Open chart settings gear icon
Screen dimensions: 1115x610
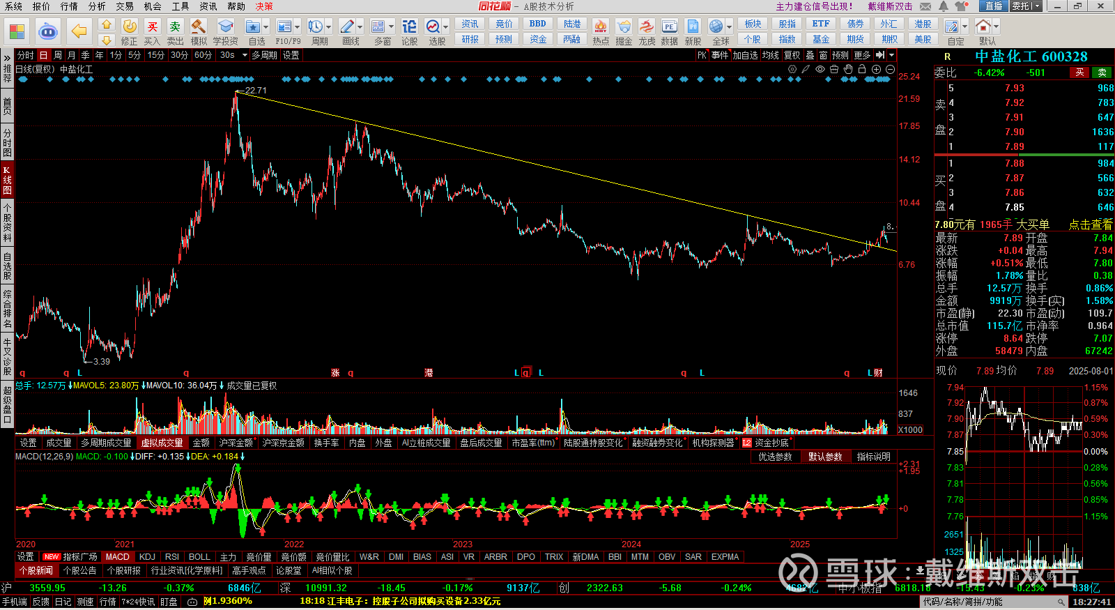[792, 70]
